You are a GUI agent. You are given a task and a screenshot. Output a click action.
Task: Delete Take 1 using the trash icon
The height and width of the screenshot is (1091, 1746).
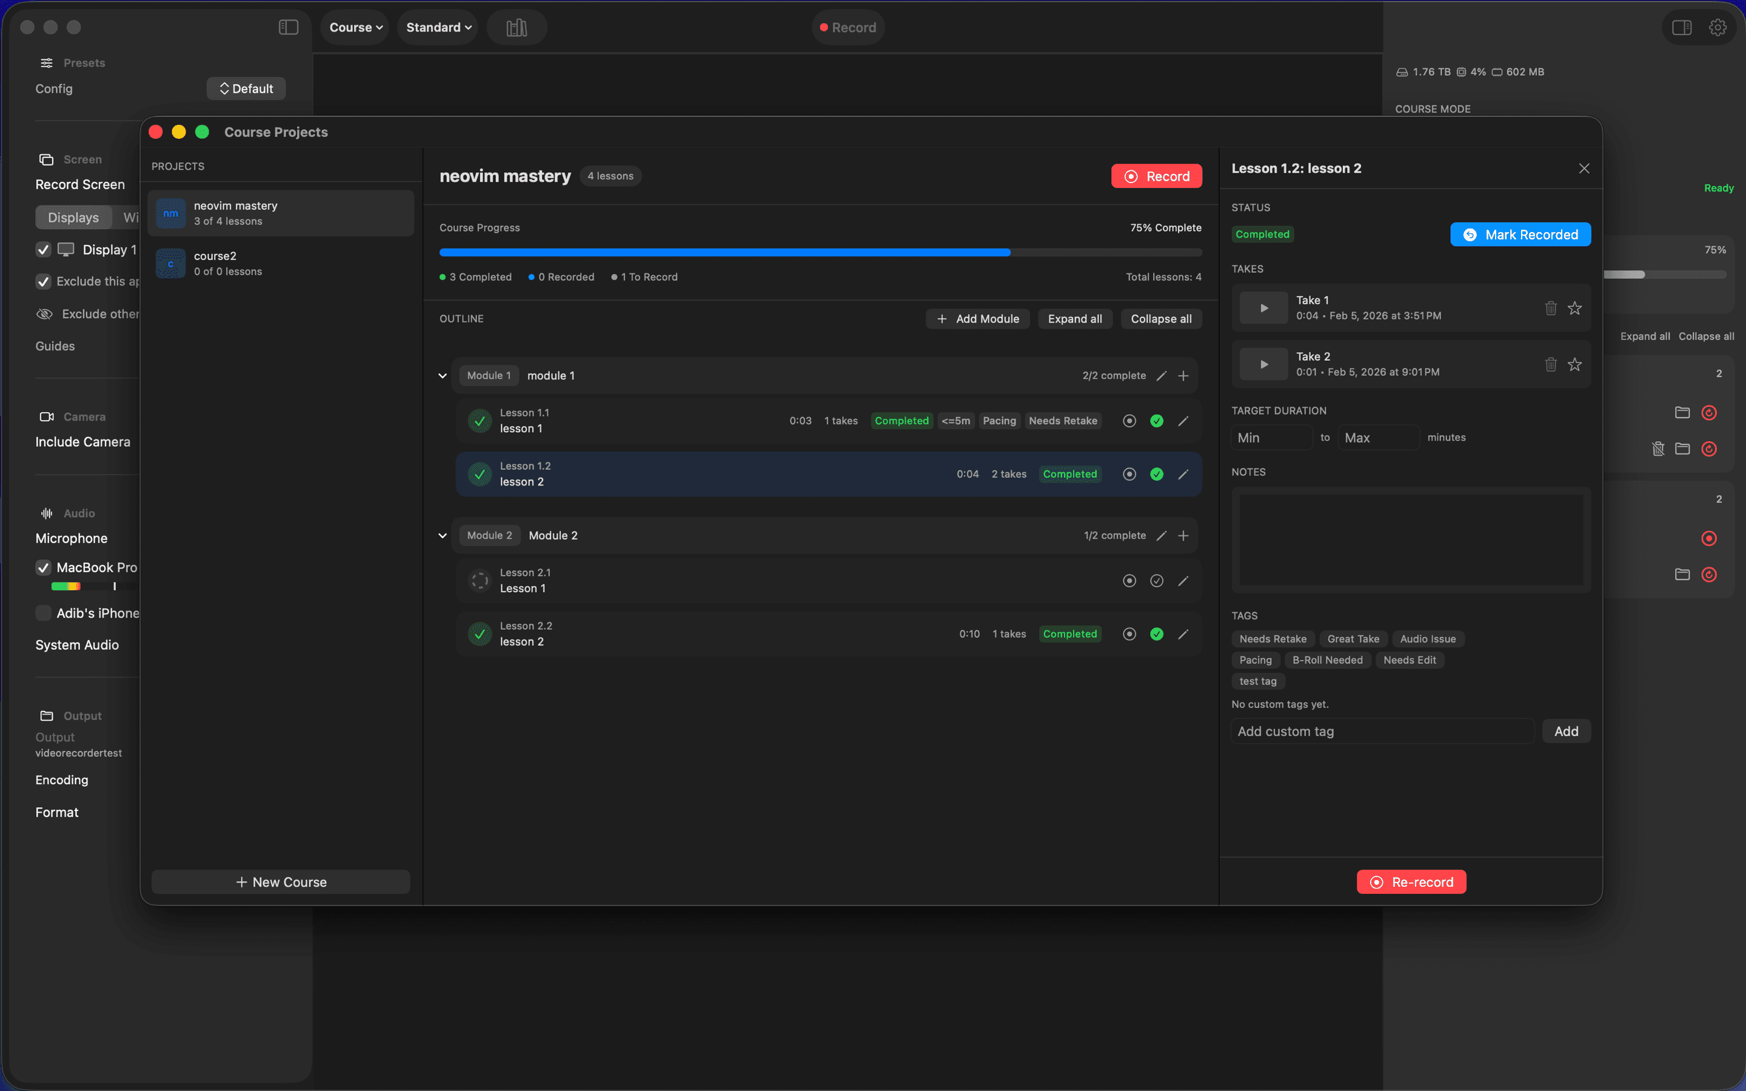1550,308
